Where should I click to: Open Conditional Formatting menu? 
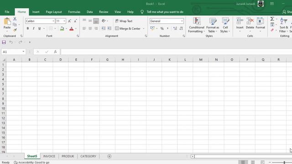click(197, 25)
